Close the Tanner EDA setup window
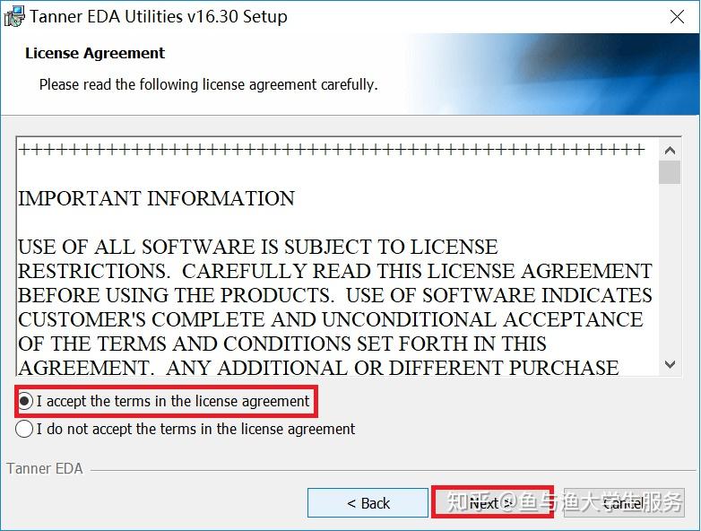The height and width of the screenshot is (531, 701). [679, 16]
